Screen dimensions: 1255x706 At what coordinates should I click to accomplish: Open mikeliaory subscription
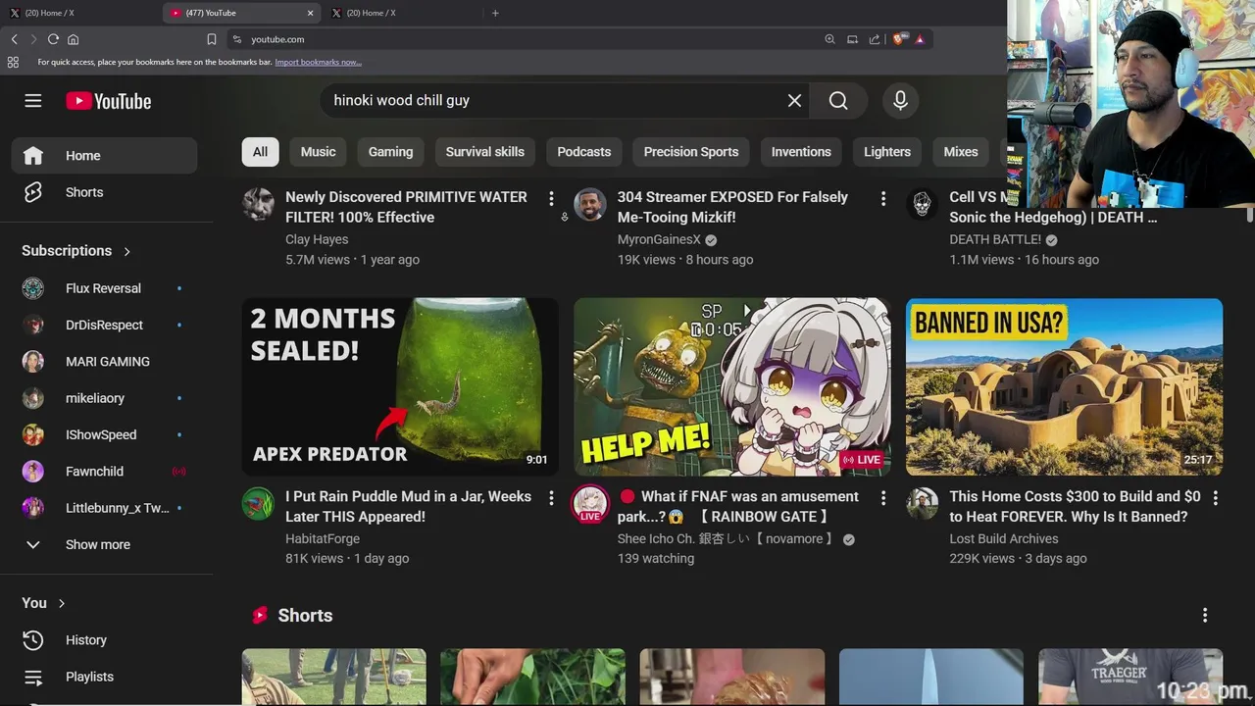[x=104, y=398]
